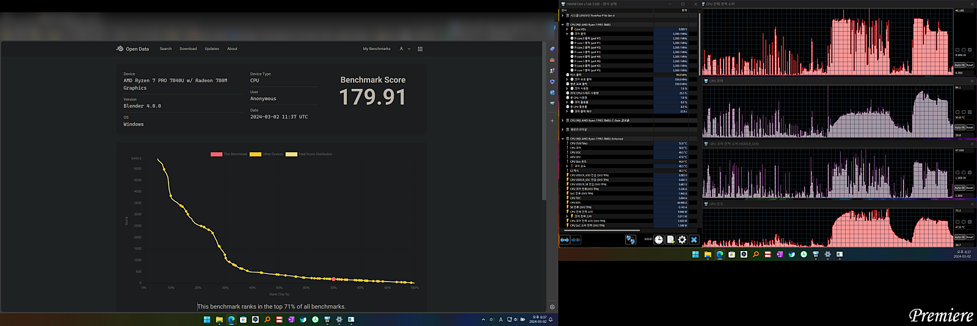
Task: Click Auto Fit in GPU core power graph
Action: (x=959, y=188)
